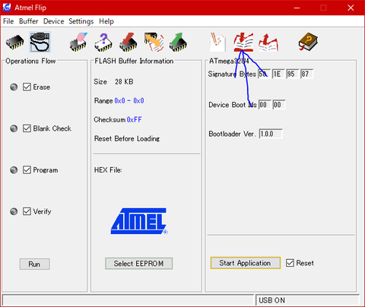The height and width of the screenshot is (307, 365).
Task: Open the Buffer menu
Action: (x=28, y=21)
